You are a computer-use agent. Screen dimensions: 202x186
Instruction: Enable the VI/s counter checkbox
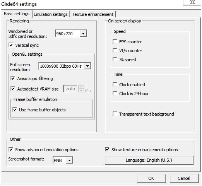(x=115, y=50)
